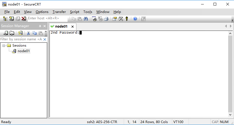Click the ssh2: AES-256-CTR status entry
Viewport: 234px width, 125px height.
pyautogui.click(x=102, y=122)
